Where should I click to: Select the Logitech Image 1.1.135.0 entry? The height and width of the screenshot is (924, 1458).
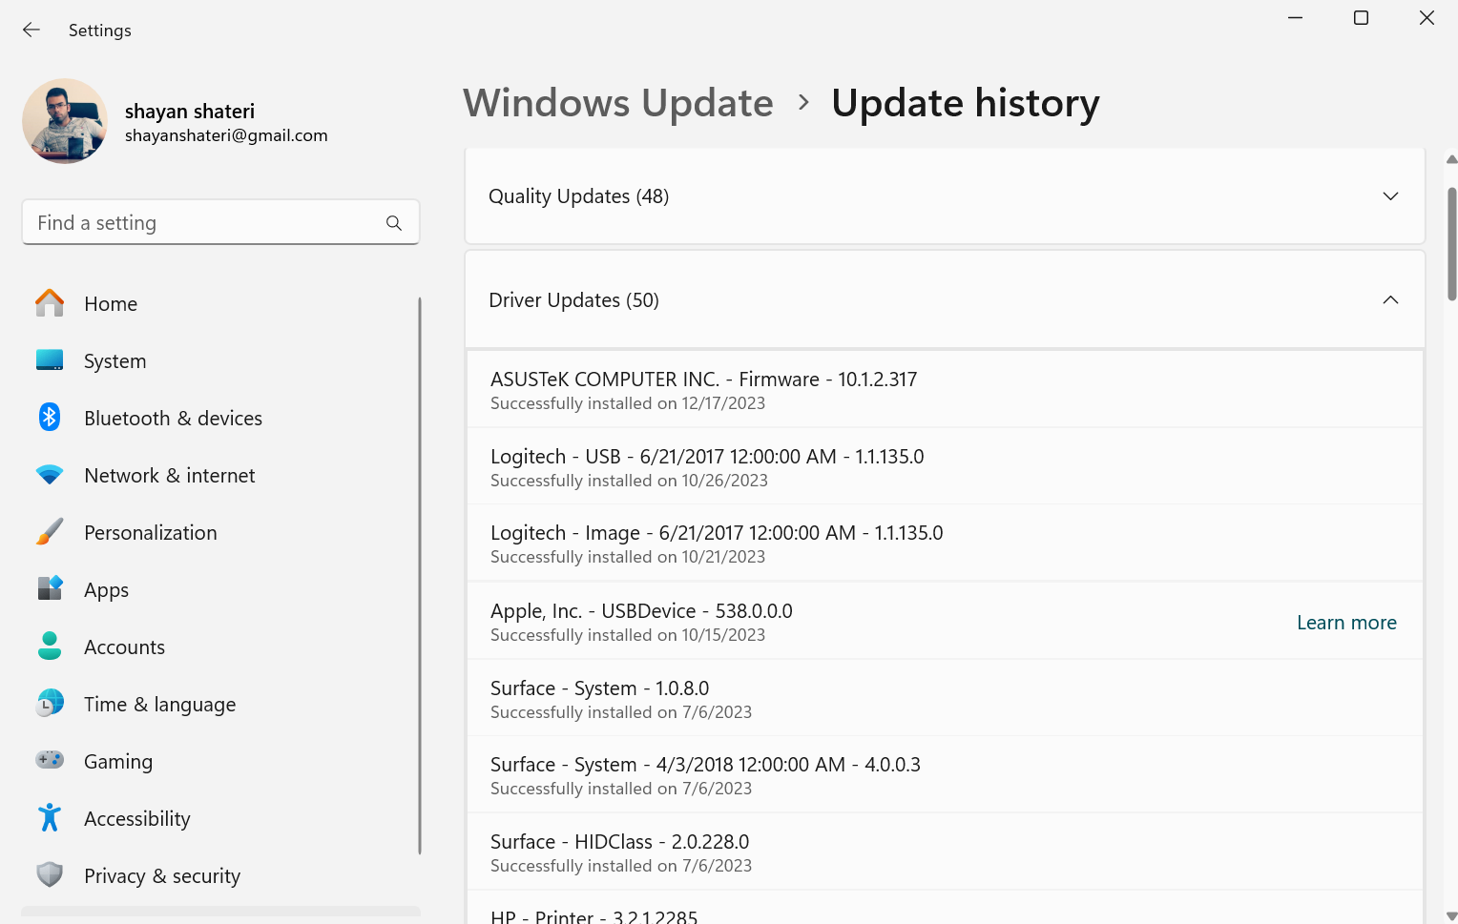[945, 543]
